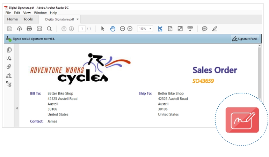Add a comment with speech bubble icon

pos(205,29)
